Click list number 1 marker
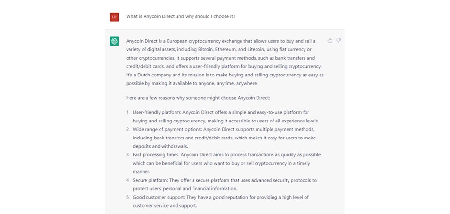 pyautogui.click(x=128, y=112)
